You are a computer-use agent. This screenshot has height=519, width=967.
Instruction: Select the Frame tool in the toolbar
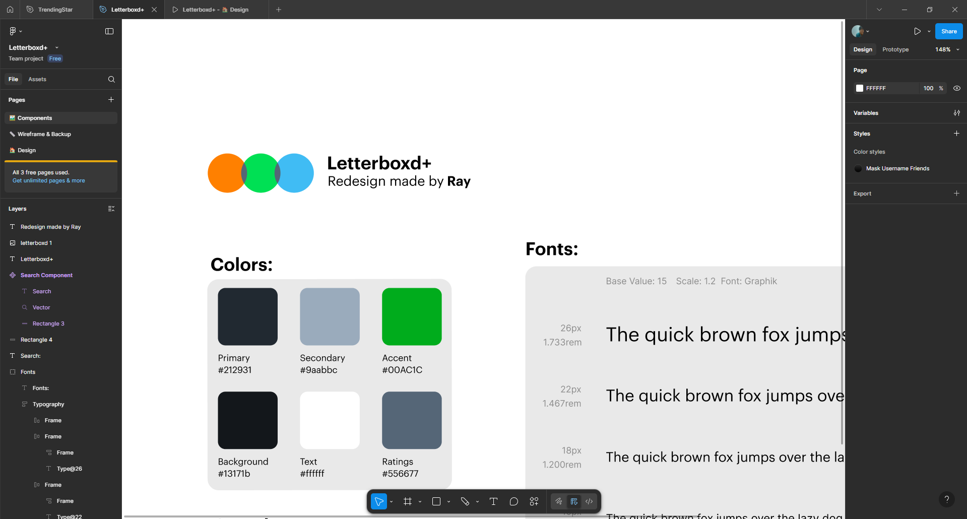tap(408, 501)
